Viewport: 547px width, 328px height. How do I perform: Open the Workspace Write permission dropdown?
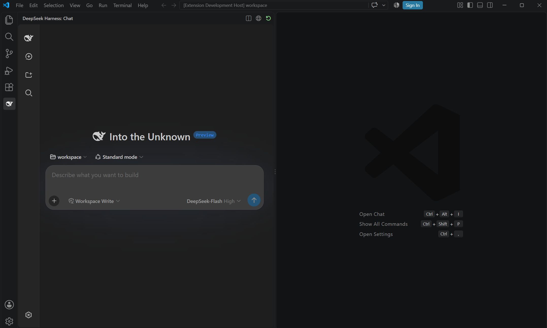(x=94, y=201)
